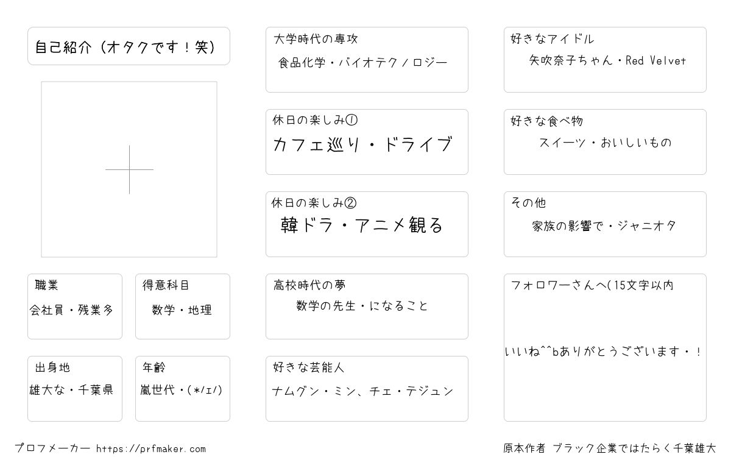Click the いいね ありがとうございます message text
Image resolution: width=731 pixels, height=457 pixels.
603,352
